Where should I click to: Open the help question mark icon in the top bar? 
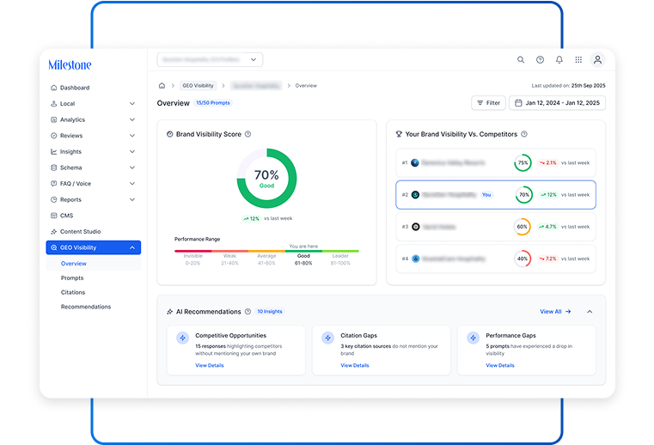pos(540,59)
